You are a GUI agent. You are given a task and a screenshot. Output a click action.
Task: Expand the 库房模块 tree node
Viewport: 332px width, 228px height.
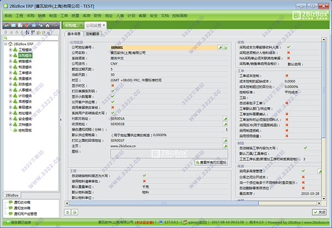pos(11,102)
